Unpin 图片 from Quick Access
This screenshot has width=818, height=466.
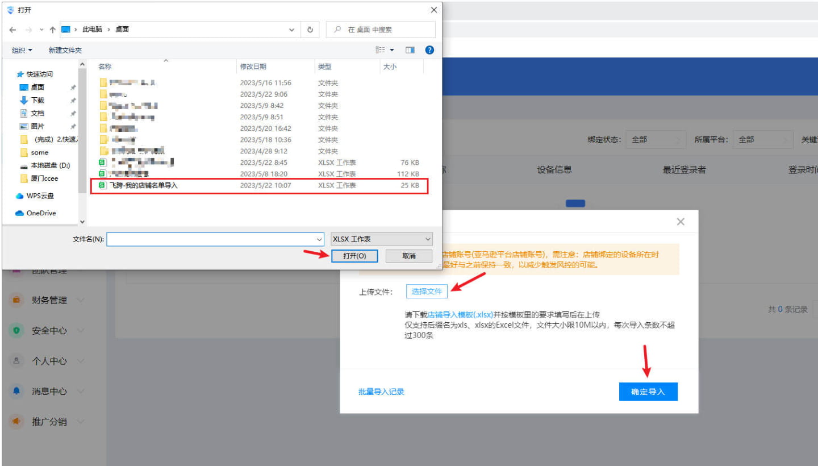[x=73, y=126]
